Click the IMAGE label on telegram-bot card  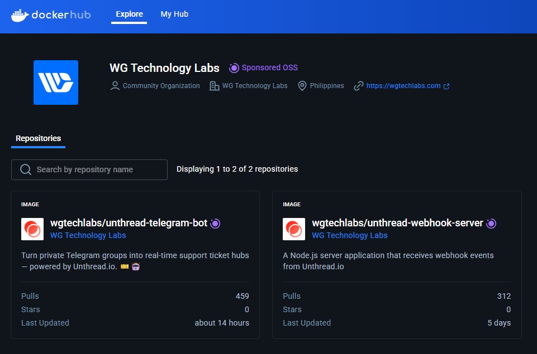(30, 205)
